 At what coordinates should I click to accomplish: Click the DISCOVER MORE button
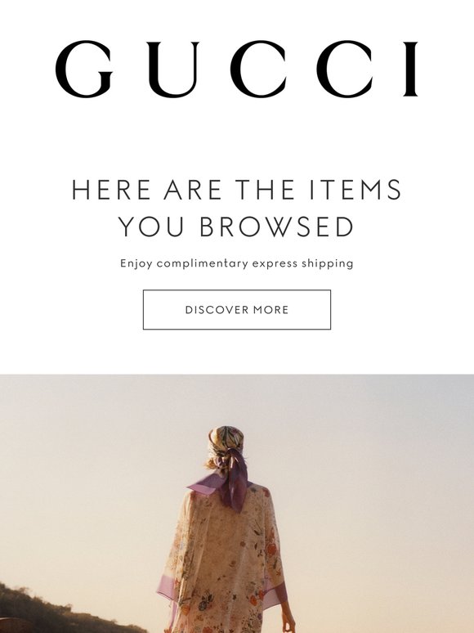coord(237,310)
